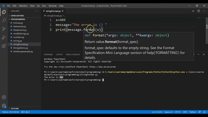
Task: Open the Manage settings gear
Action: [4, 106]
